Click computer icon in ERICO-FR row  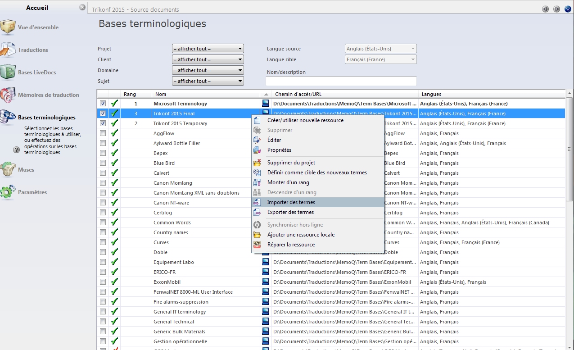tap(266, 272)
